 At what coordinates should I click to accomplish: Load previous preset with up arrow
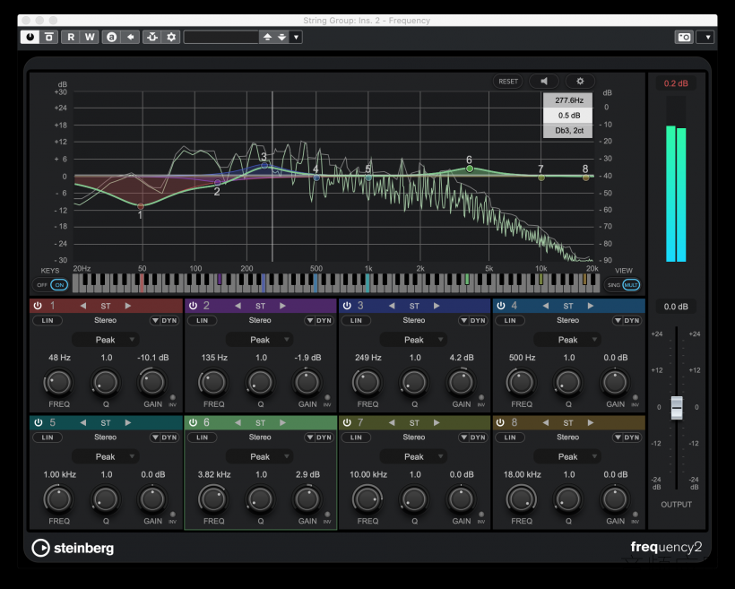pos(267,37)
